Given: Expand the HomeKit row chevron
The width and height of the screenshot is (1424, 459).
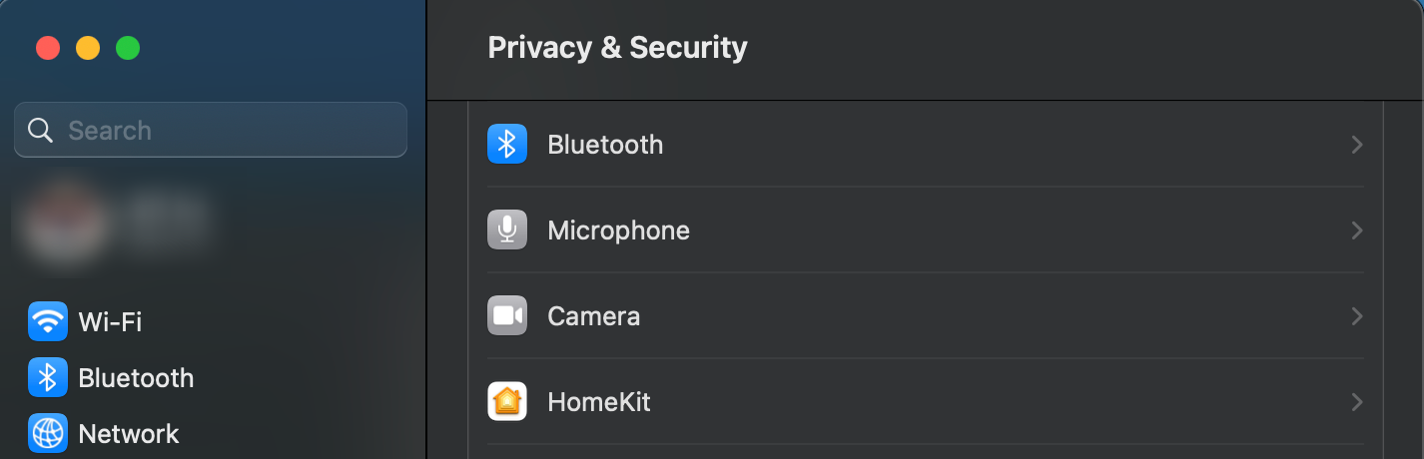Looking at the screenshot, I should point(1356,402).
